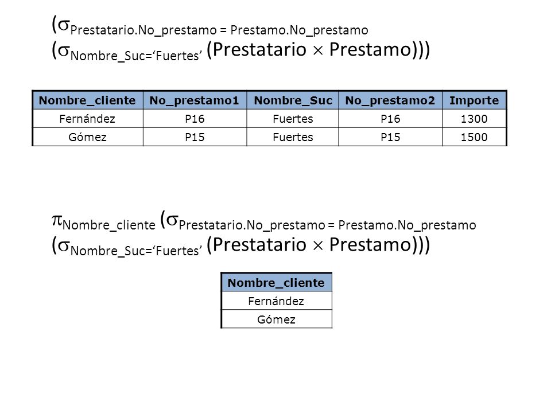Viewport: 551px width, 413px height.
Task: Click the pi projection symbol
Action: tap(57, 221)
